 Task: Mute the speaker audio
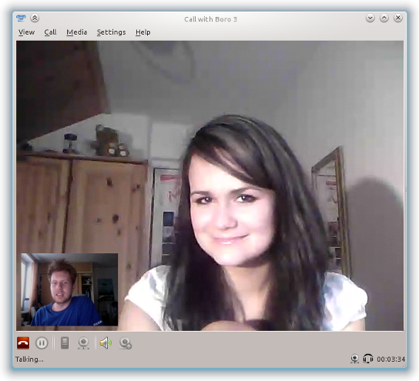click(x=106, y=343)
